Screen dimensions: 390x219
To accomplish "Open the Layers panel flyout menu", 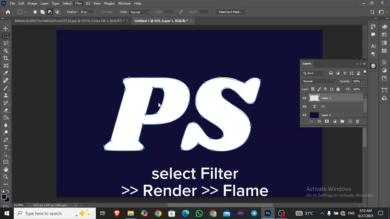I will coord(364,64).
